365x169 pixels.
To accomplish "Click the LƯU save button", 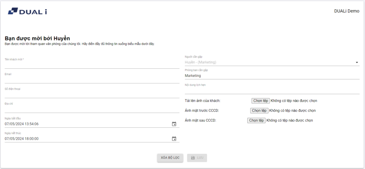I will click(x=197, y=158).
